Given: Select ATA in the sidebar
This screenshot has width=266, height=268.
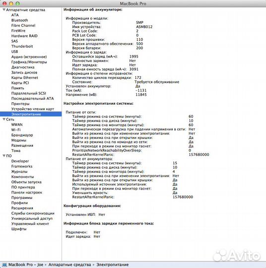Looking at the screenshot, I should tap(15, 15).
